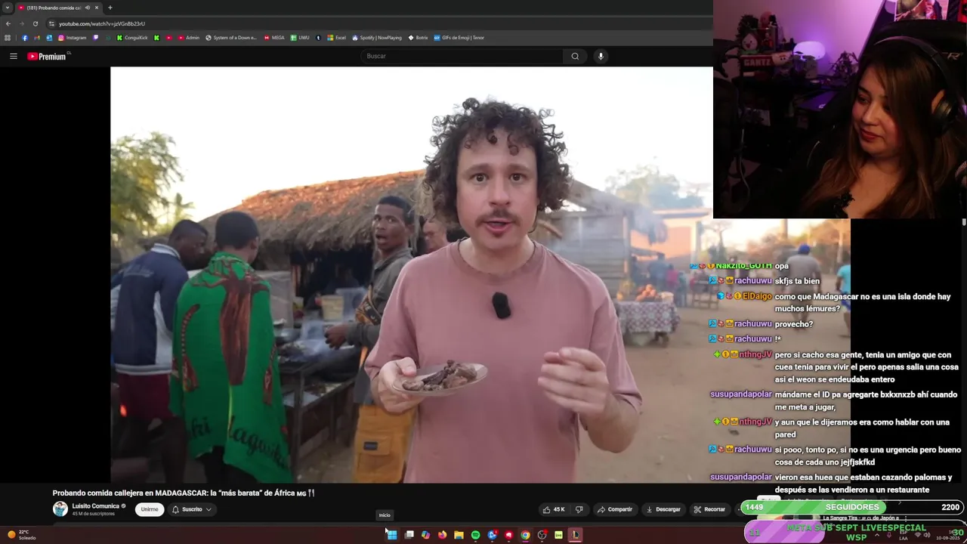Open the Outlook bookmark
Screen dimensions: 967x544
[x=49, y=38]
